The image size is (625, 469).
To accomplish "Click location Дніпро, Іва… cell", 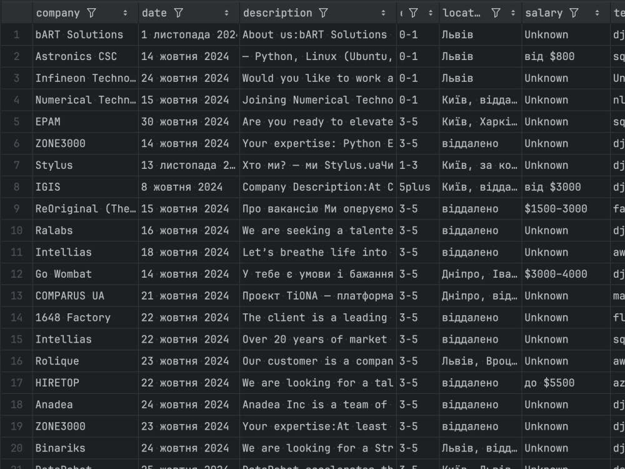I will point(480,274).
